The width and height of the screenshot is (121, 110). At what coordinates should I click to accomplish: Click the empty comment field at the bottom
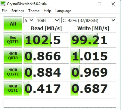click(60, 103)
